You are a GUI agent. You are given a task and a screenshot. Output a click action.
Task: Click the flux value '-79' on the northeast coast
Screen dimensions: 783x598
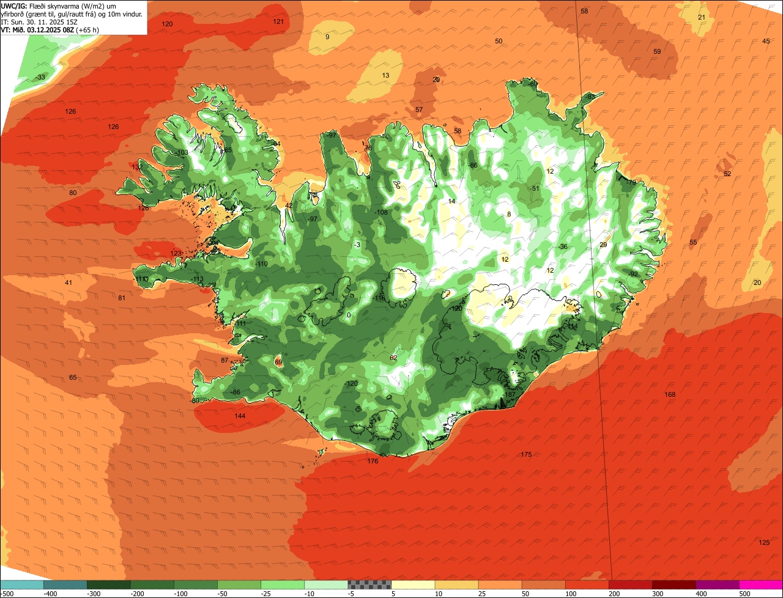coord(631,182)
